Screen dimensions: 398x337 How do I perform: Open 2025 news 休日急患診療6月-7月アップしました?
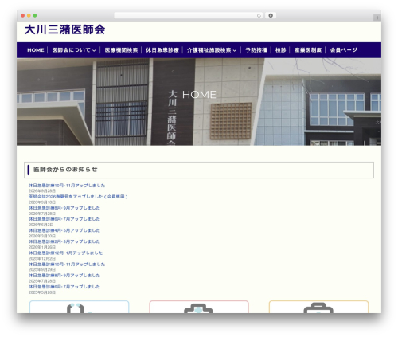(x=64, y=287)
